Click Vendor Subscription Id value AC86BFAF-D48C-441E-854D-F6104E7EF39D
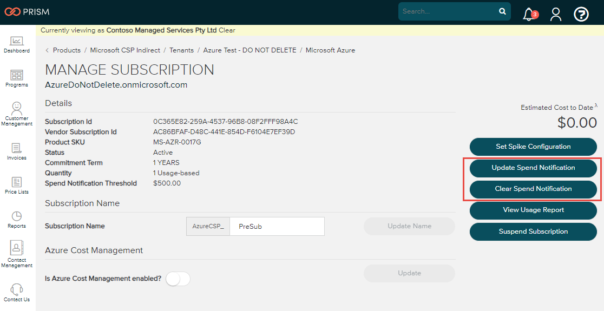 pyautogui.click(x=224, y=132)
